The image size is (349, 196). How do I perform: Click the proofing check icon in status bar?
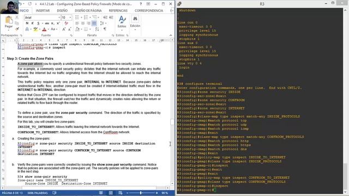pos(55,193)
